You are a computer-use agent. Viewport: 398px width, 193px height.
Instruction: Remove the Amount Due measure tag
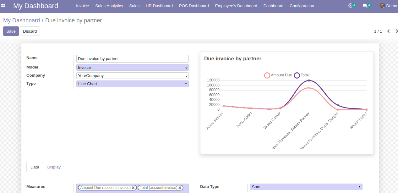pos(133,188)
